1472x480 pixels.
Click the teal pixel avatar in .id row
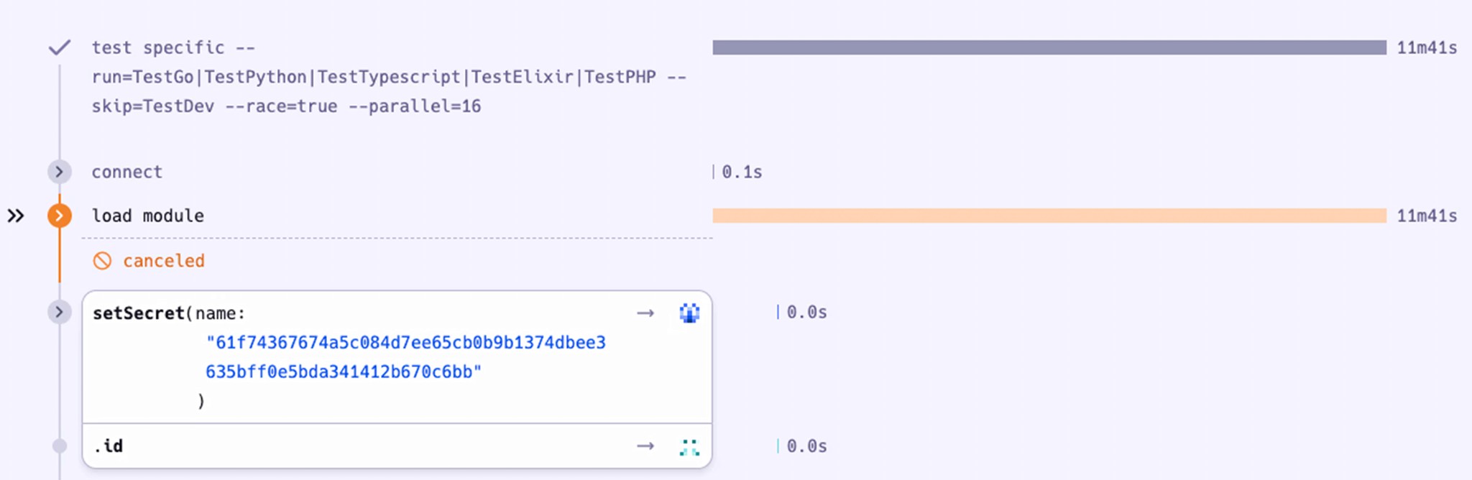[x=689, y=447]
